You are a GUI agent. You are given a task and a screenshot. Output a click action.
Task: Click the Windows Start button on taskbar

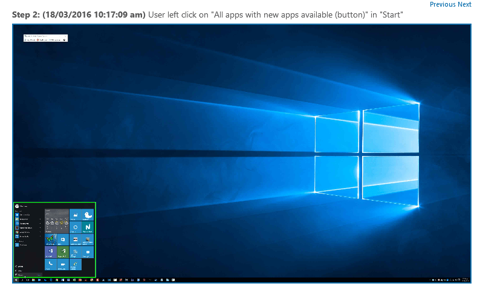pos(16,280)
